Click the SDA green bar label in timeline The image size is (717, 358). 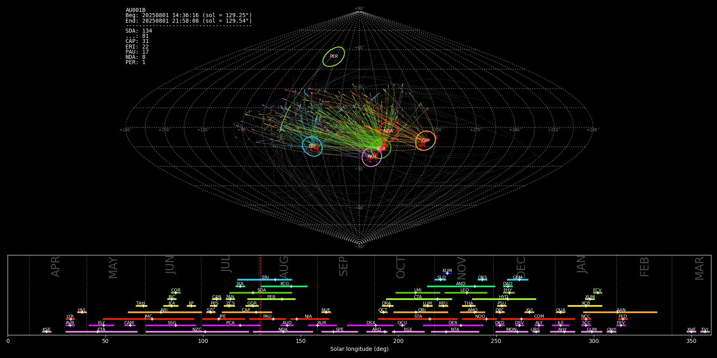(262, 290)
